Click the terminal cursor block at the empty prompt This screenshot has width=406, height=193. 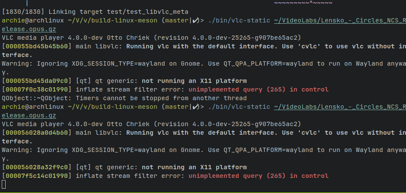(3, 184)
